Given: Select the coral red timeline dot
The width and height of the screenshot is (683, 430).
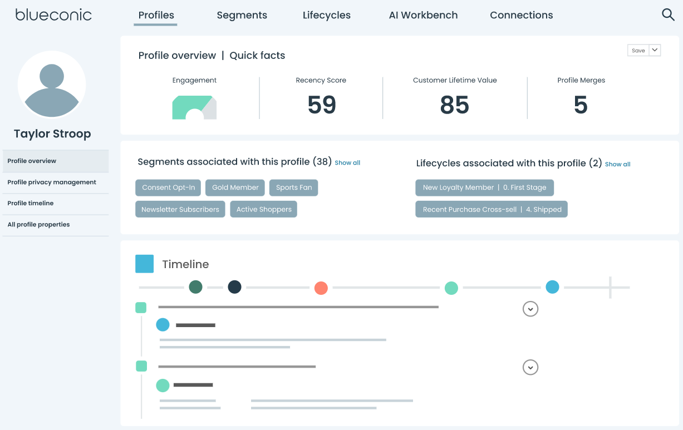Looking at the screenshot, I should [321, 288].
